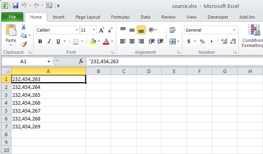The image size is (263, 154).
Task: Open the General number format dropdown
Action: [234, 30]
